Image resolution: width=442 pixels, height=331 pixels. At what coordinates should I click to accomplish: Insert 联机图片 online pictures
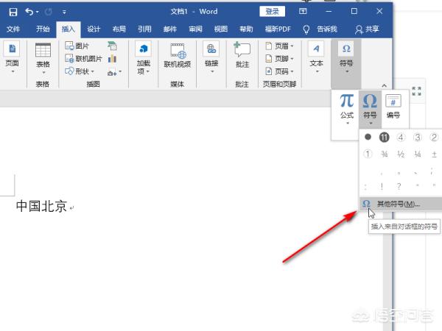point(83,59)
